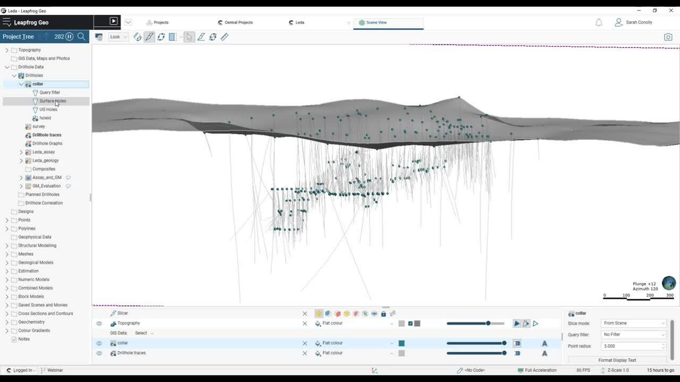
Task: Click the Topography play-style filled triangle icon
Action: point(516,324)
